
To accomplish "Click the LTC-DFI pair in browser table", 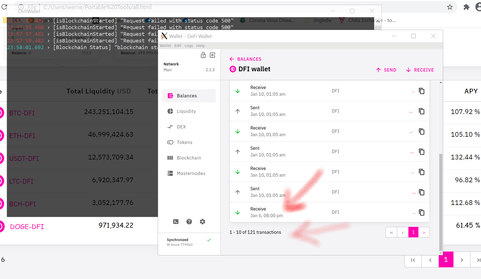I will 21,181.
